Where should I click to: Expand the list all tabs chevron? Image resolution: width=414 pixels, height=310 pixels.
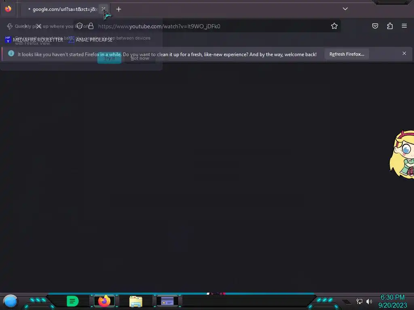[x=345, y=9]
